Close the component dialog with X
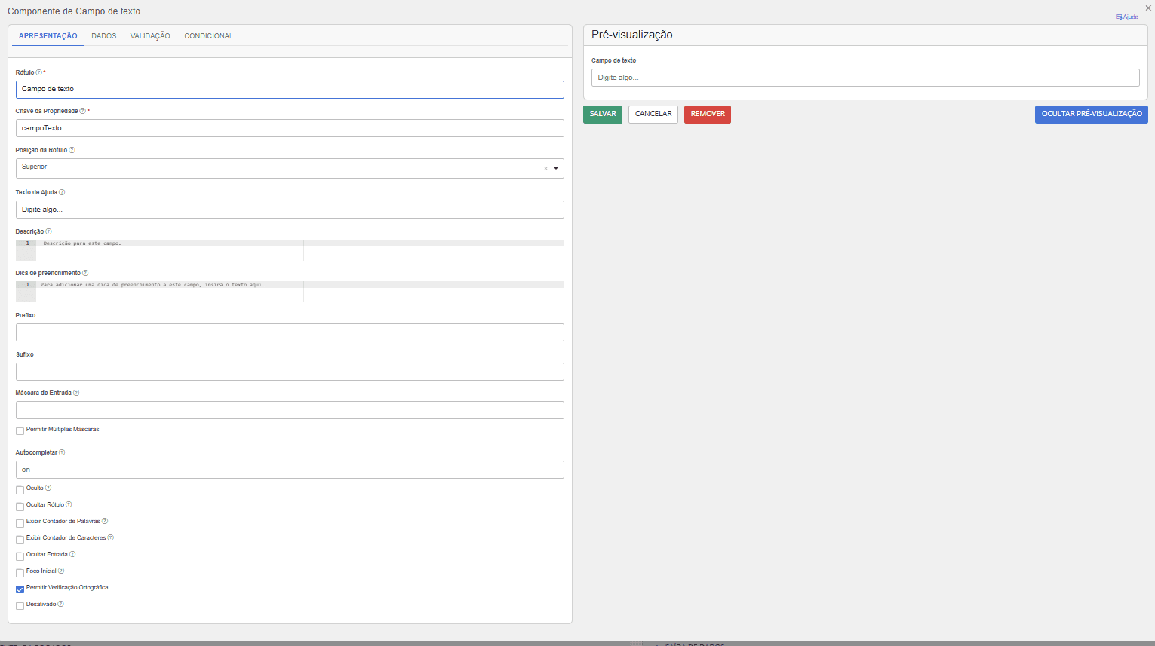The image size is (1155, 646). click(x=1148, y=8)
